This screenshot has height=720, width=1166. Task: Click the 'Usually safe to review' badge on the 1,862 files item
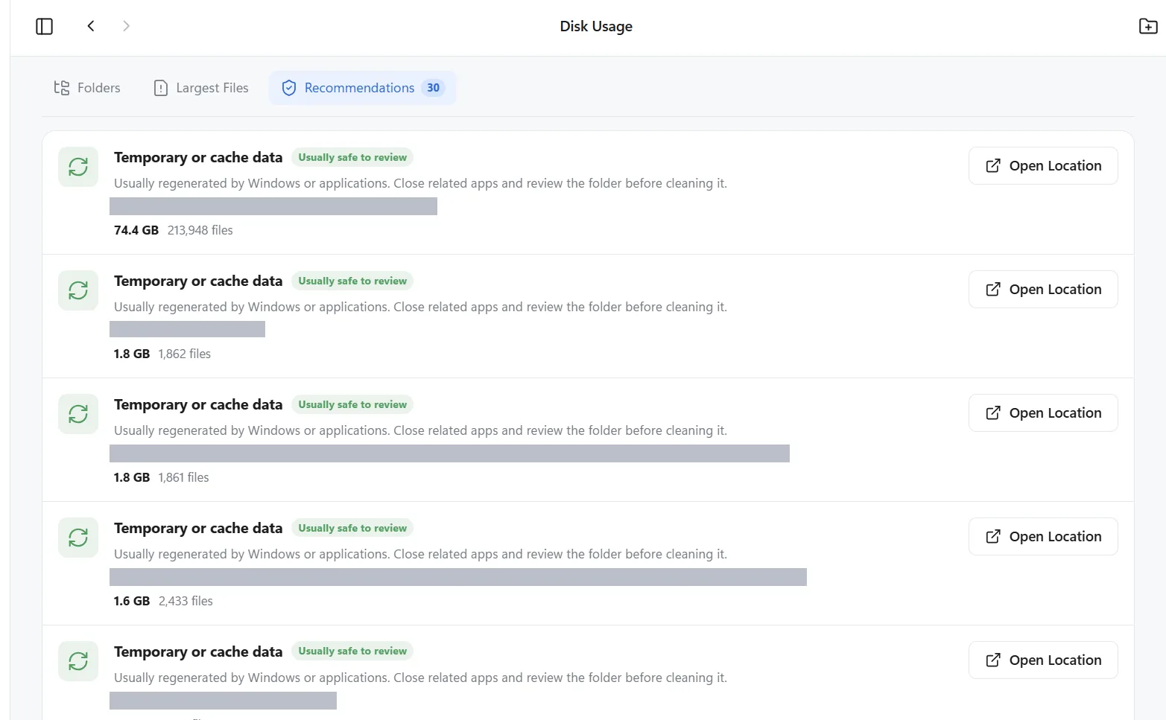coord(352,281)
